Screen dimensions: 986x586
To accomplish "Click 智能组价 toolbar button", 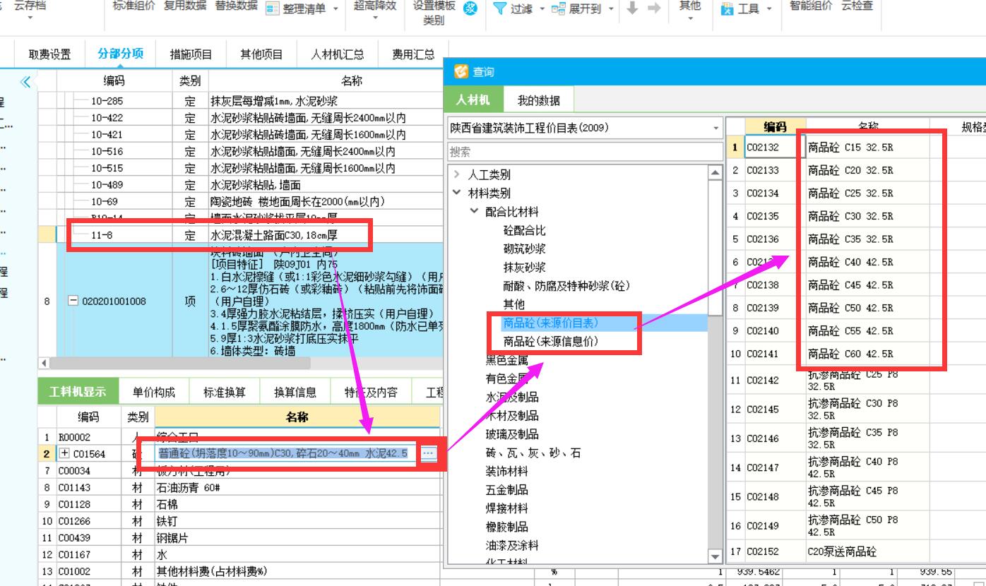I will coord(811,6).
